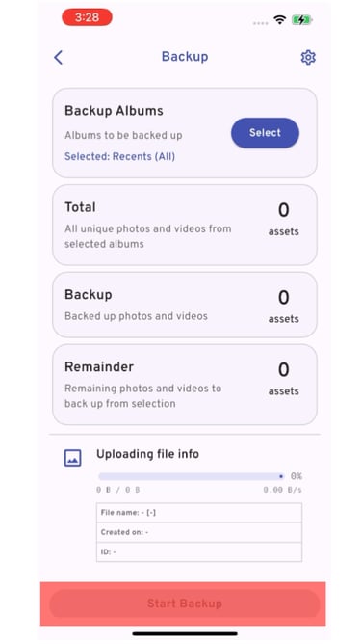This screenshot has height=644, width=361.
Task: Tap the File name row
Action: click(x=199, y=513)
